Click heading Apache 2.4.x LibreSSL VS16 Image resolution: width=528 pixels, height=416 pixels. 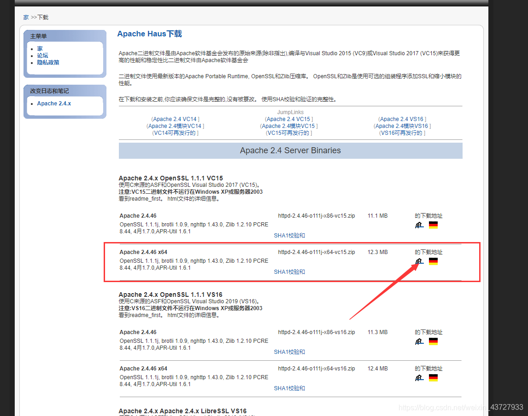(x=182, y=411)
